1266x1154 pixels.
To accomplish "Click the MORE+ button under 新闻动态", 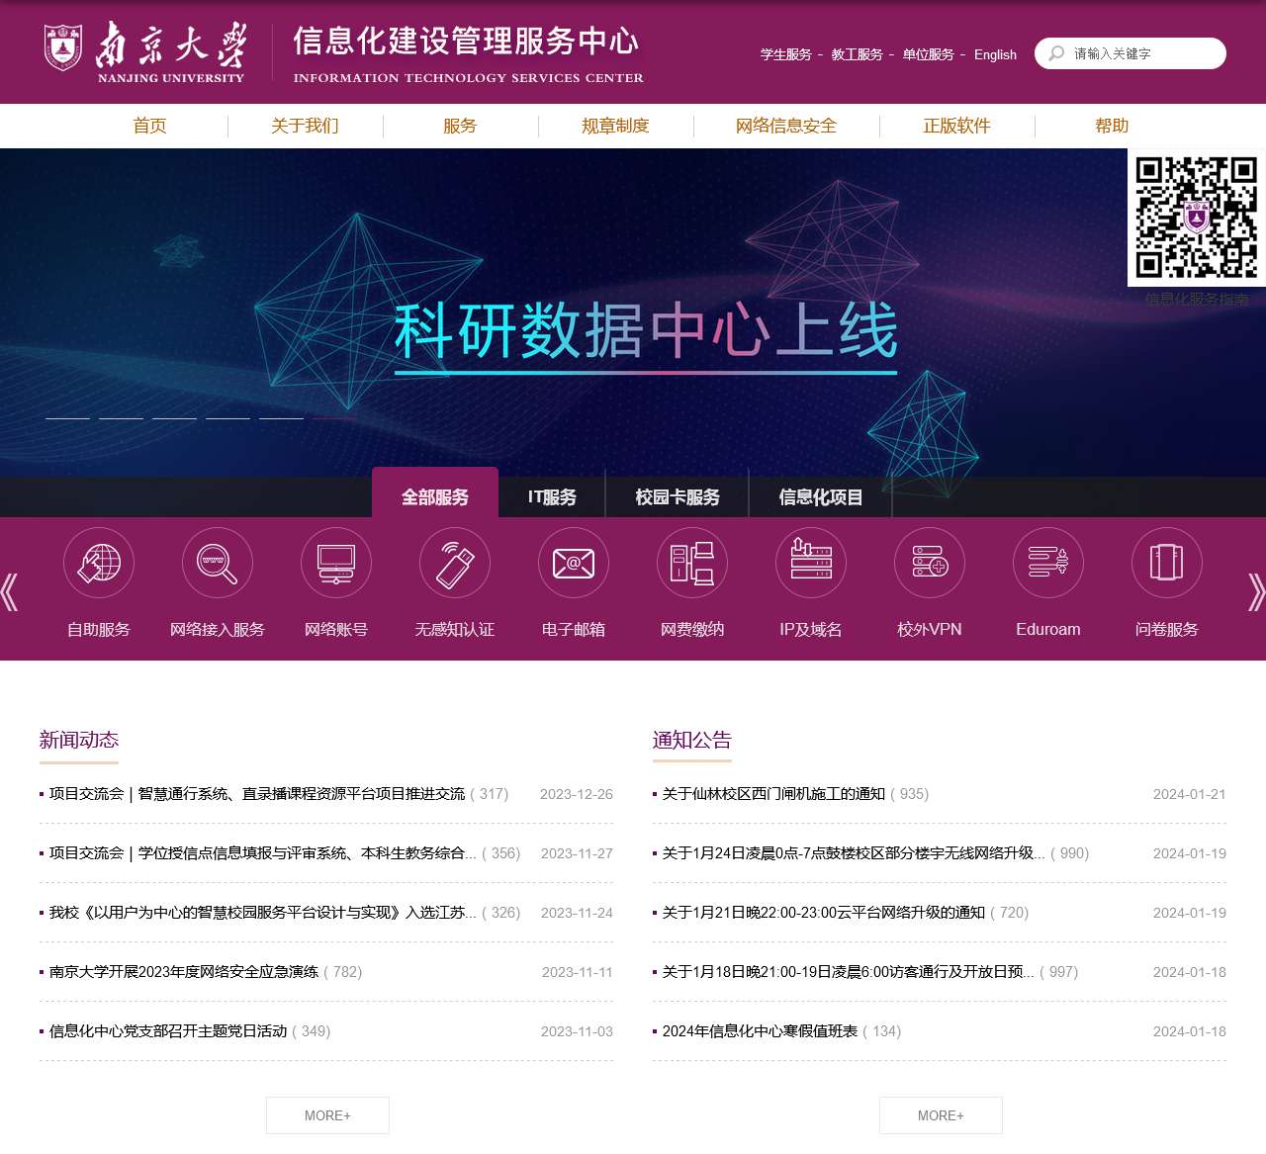I will (x=327, y=1115).
